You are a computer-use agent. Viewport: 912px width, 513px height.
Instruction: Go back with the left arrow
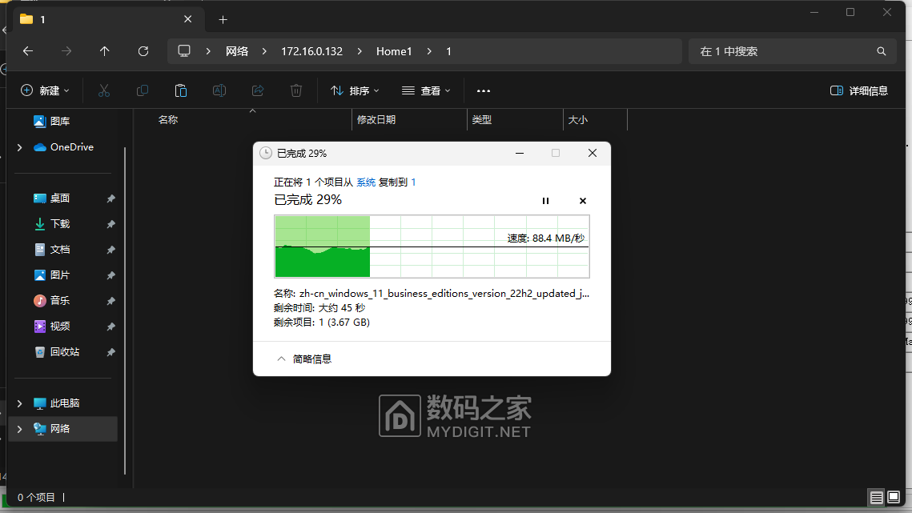pyautogui.click(x=27, y=51)
